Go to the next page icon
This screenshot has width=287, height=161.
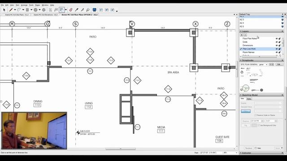112,10
